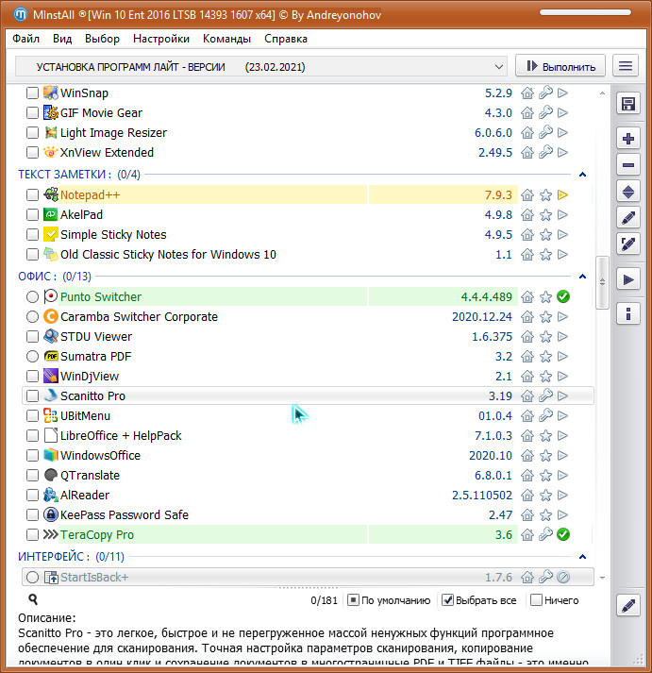Toggle the 'По умолчанию' checkbox
This screenshot has width=652, height=673.
(353, 600)
